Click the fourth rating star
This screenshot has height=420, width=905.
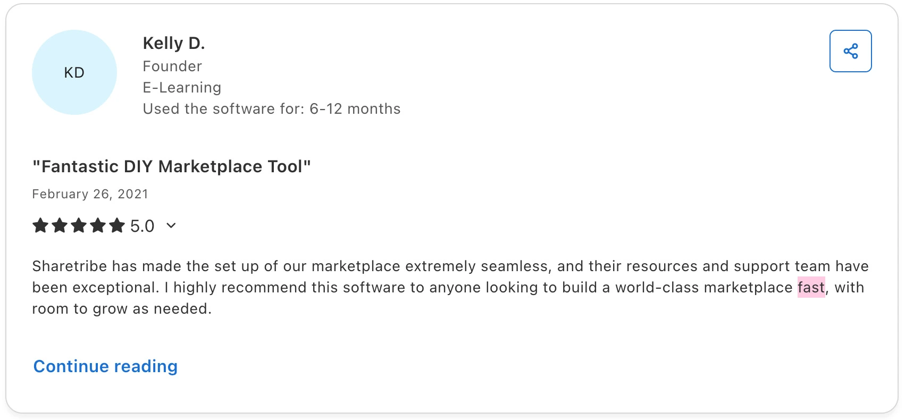pyautogui.click(x=98, y=225)
